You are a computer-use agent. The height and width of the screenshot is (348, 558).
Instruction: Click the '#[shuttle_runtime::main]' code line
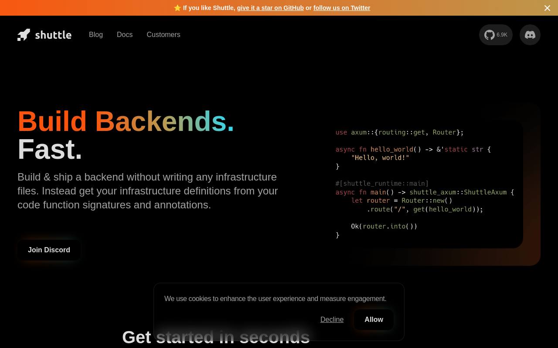pyautogui.click(x=382, y=184)
